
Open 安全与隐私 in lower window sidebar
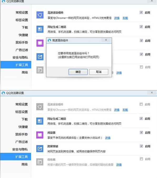[20, 149]
